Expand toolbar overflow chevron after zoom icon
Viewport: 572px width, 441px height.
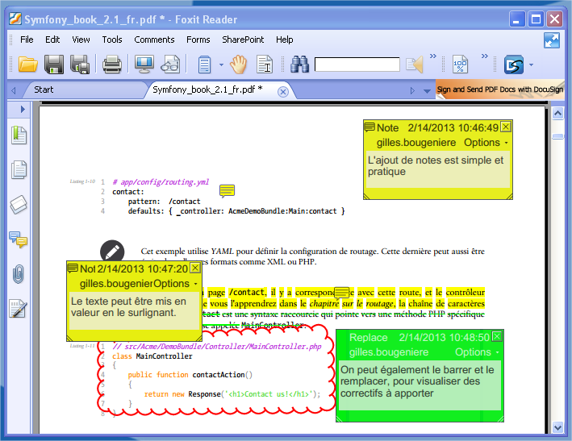pos(484,56)
